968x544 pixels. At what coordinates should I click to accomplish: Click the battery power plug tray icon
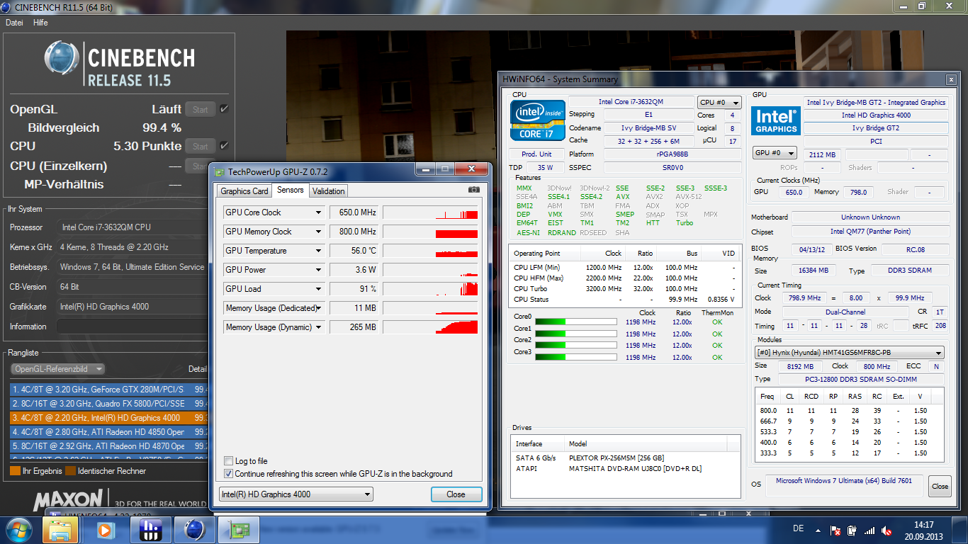[x=852, y=530]
